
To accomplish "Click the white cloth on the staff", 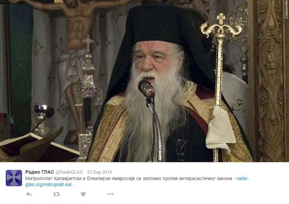I will [x=221, y=129].
